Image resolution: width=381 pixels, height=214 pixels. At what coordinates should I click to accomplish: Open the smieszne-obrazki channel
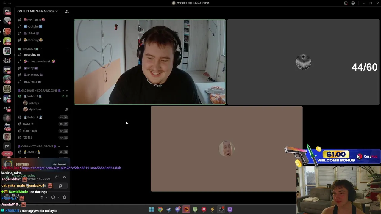point(43,61)
